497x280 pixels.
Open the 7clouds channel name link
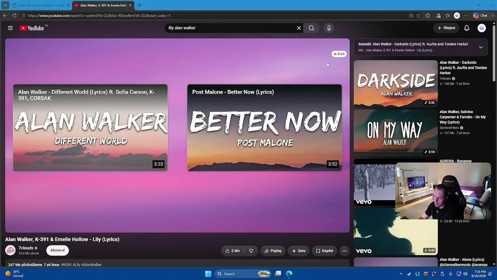(26, 248)
